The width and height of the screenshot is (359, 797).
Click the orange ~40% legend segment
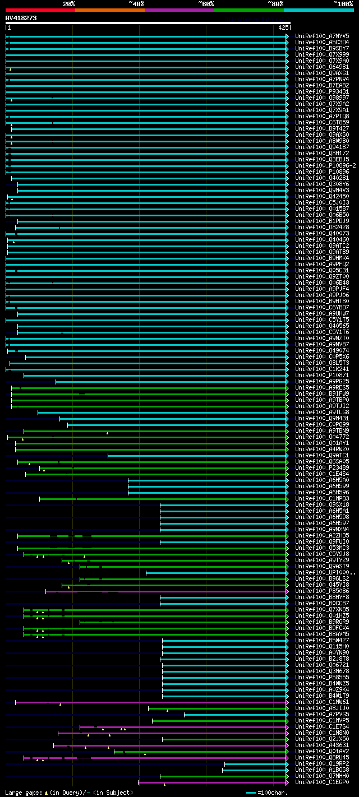[x=109, y=10]
